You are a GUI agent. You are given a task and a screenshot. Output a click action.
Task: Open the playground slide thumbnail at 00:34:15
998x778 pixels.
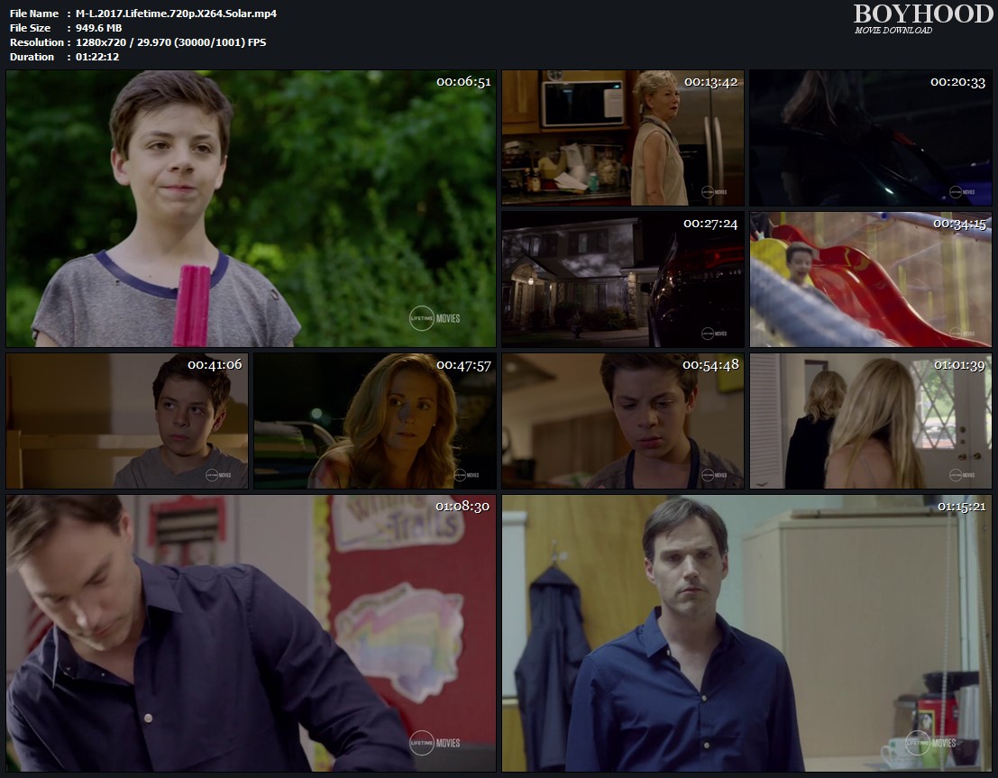(870, 279)
